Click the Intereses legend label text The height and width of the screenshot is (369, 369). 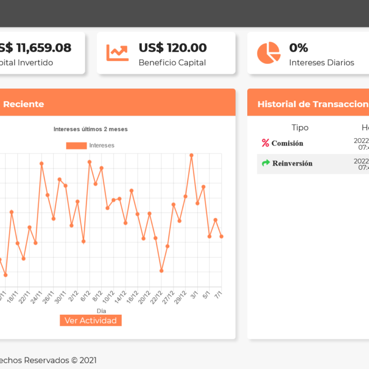[102, 145]
